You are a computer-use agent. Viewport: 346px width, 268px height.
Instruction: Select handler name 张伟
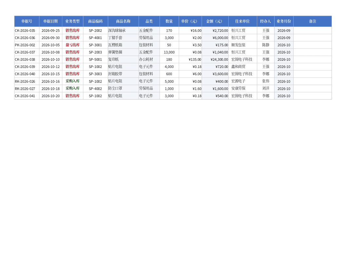tap(266, 81)
